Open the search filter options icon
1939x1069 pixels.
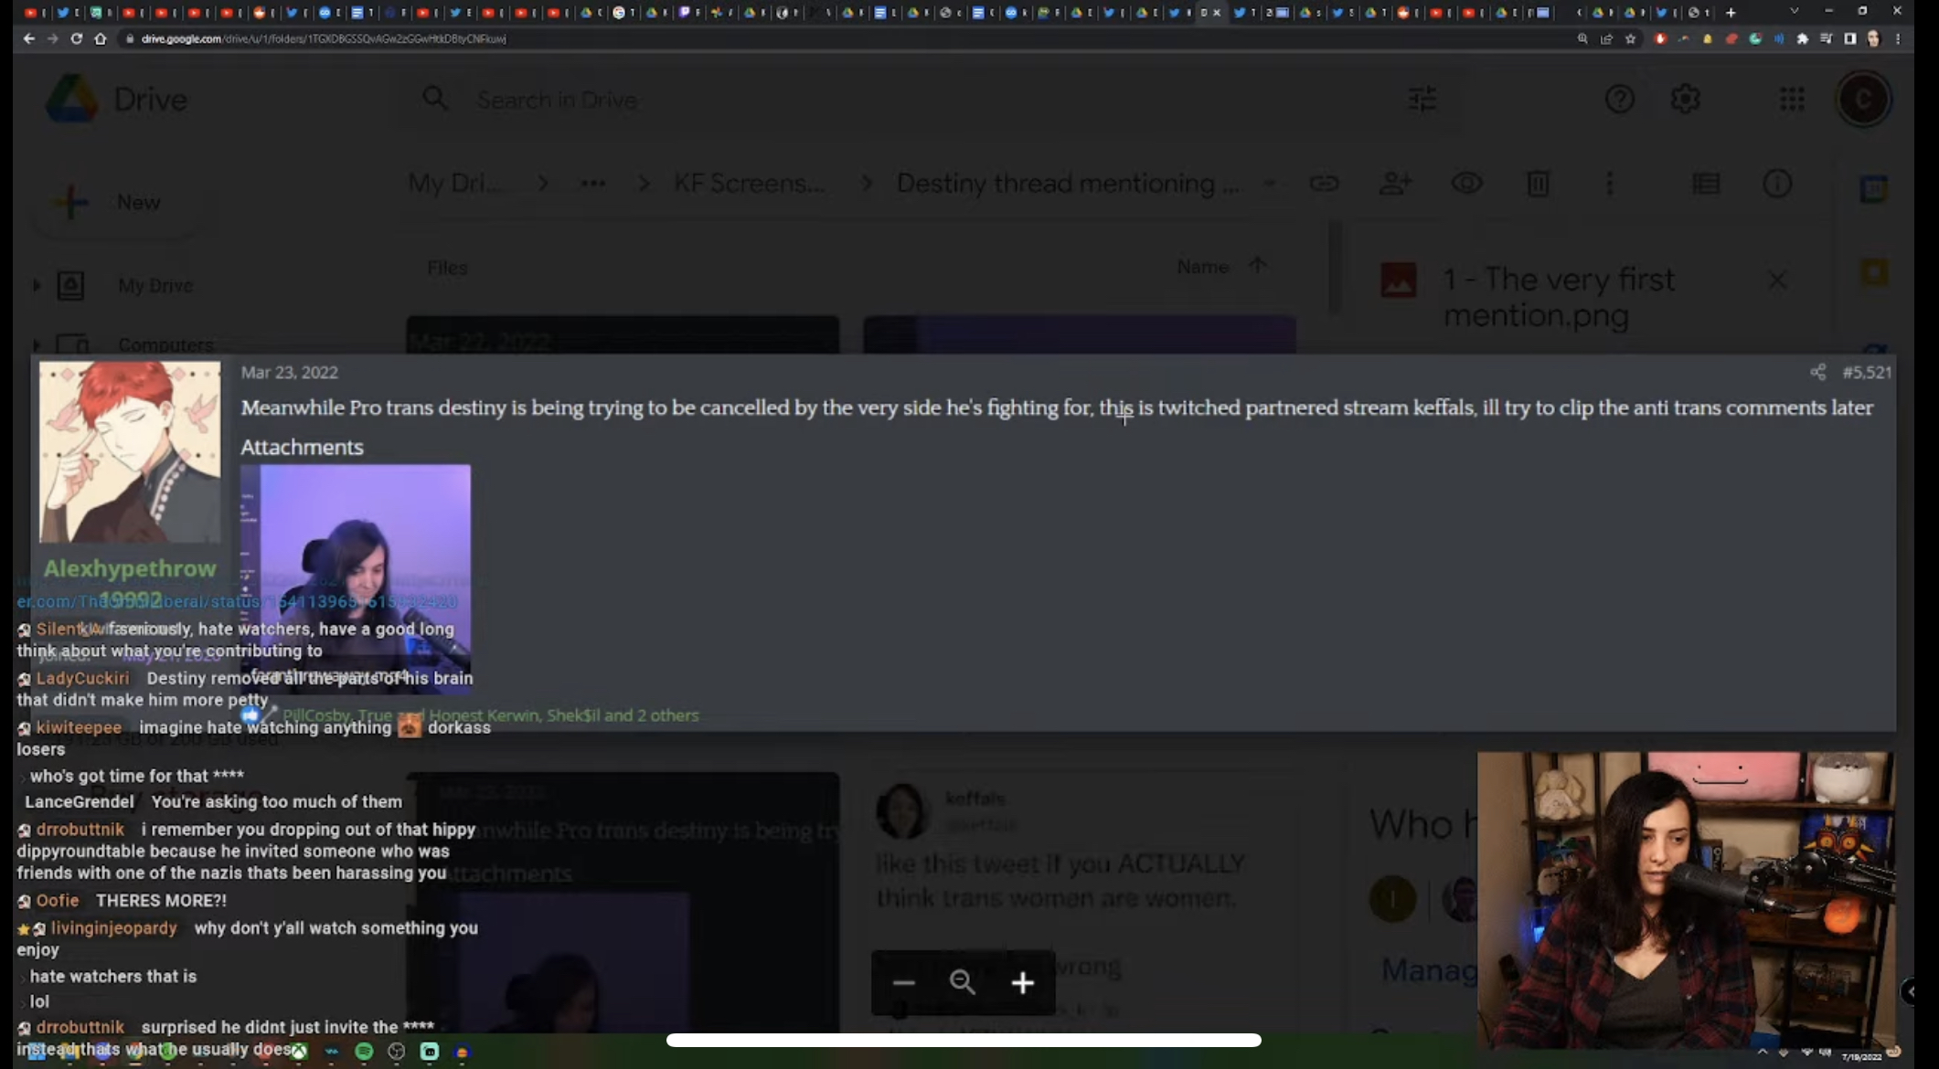[x=1422, y=99]
